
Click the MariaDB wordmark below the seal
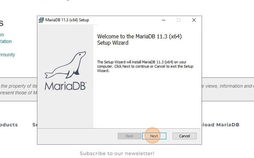coord(66,86)
